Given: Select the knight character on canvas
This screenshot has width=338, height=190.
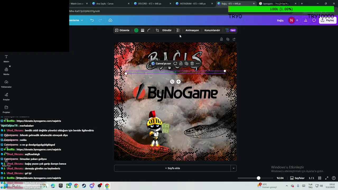Looking at the screenshot, I should pyautogui.click(x=155, y=129).
